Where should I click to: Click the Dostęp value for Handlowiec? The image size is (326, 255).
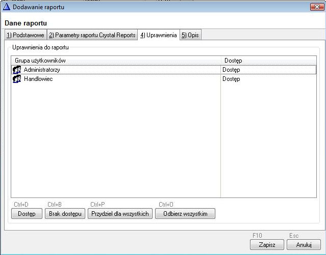231,79
